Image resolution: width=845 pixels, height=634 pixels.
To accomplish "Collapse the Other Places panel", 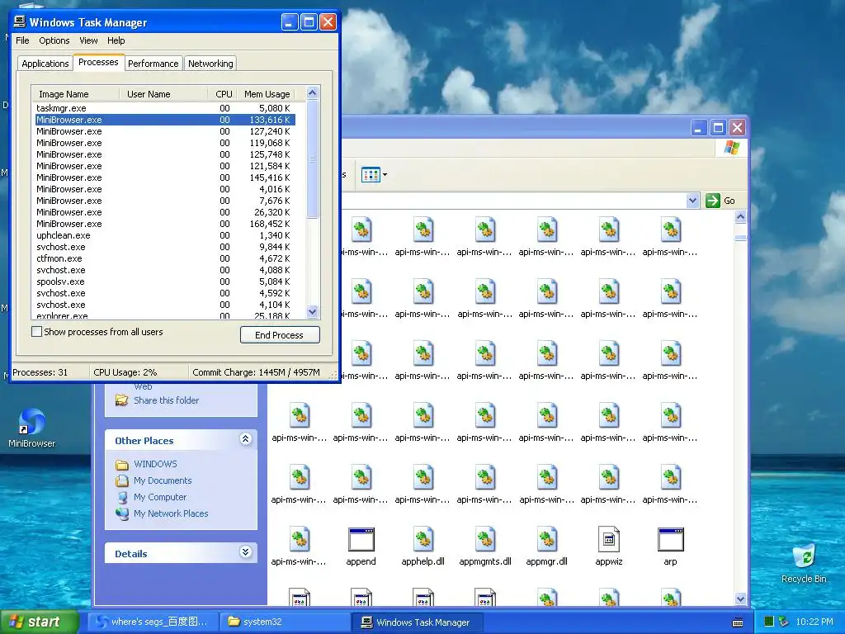I will click(x=245, y=439).
